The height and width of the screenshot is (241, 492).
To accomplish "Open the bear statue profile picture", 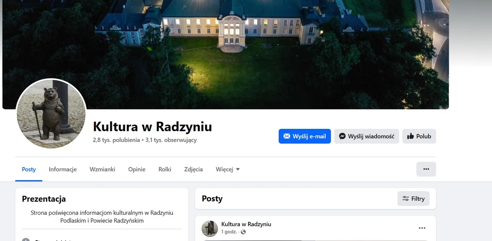I will coord(51,114).
